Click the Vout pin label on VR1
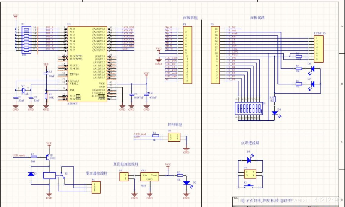The height and width of the screenshot is (207, 345). pyautogui.click(x=154, y=175)
